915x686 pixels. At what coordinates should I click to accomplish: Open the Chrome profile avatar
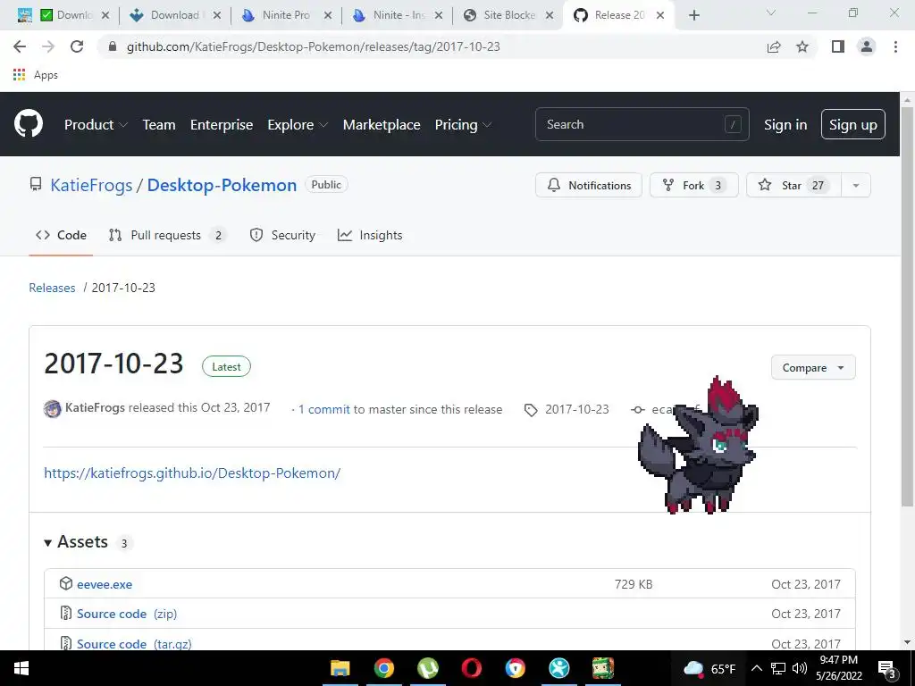pos(867,46)
